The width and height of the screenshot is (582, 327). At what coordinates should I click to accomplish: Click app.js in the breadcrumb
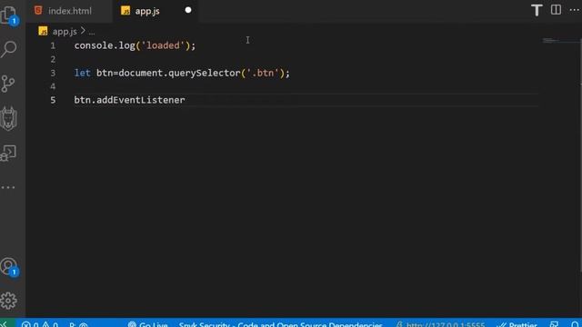tap(65, 32)
